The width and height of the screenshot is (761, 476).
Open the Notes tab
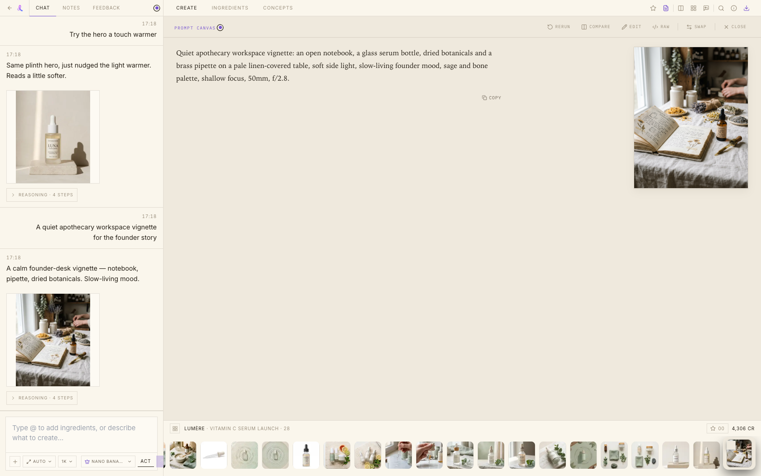(x=71, y=8)
